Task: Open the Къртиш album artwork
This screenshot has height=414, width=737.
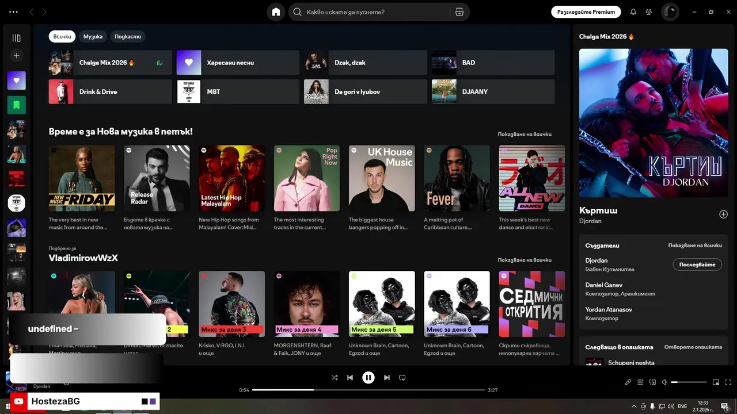Action: click(654, 123)
